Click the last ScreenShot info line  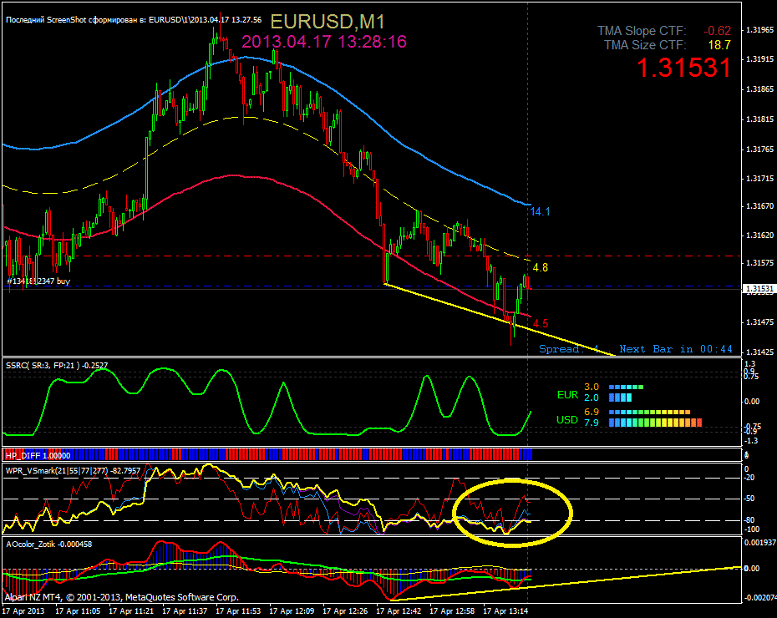click(x=134, y=20)
